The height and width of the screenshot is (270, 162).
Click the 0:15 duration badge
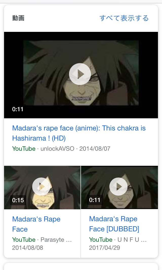(18, 200)
